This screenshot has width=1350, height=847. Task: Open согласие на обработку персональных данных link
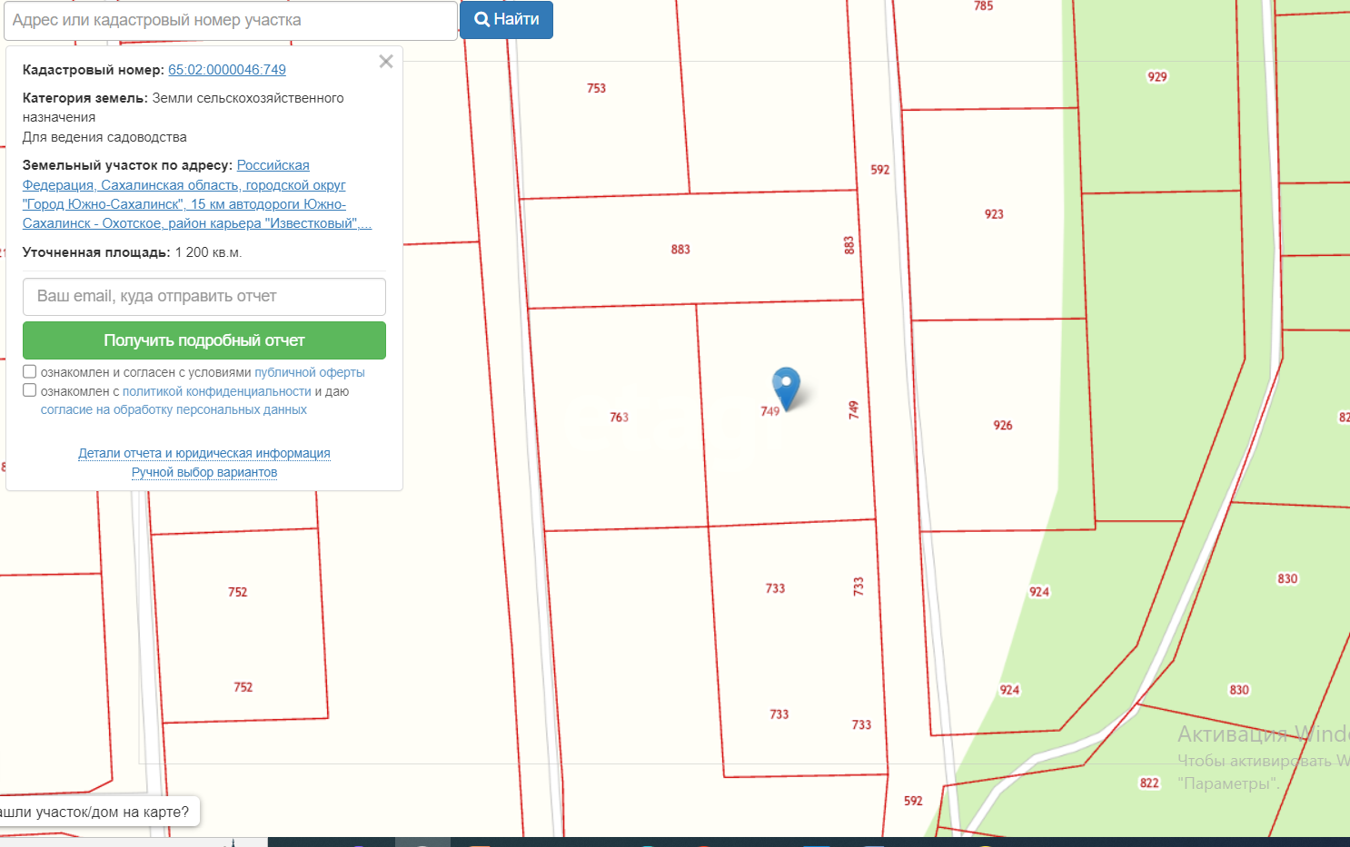pyautogui.click(x=174, y=410)
